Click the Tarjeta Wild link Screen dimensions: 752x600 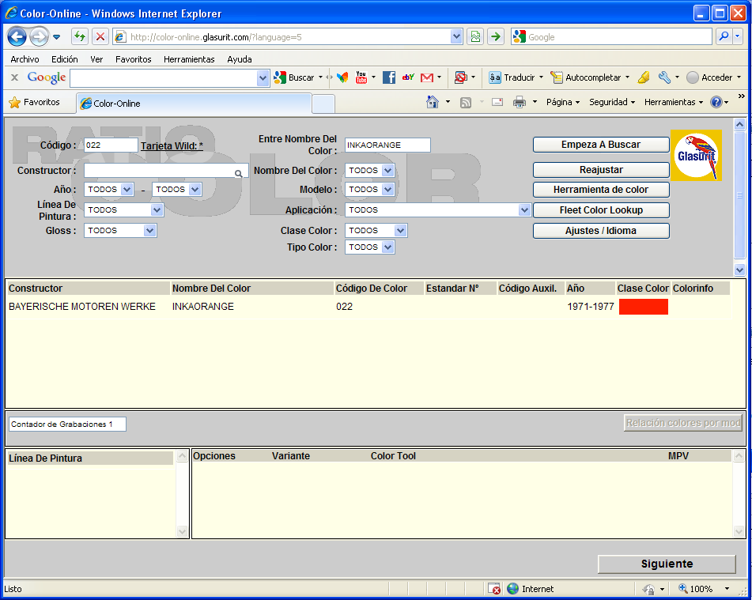172,145
